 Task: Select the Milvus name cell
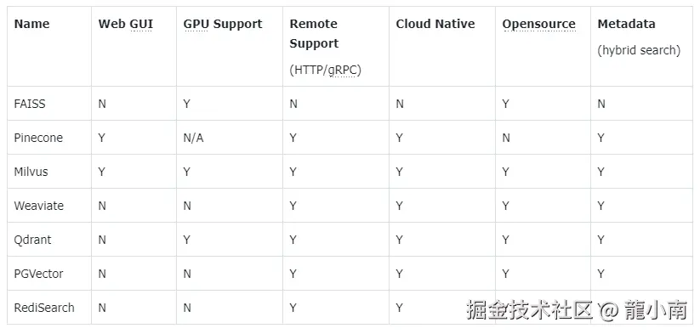(31, 172)
